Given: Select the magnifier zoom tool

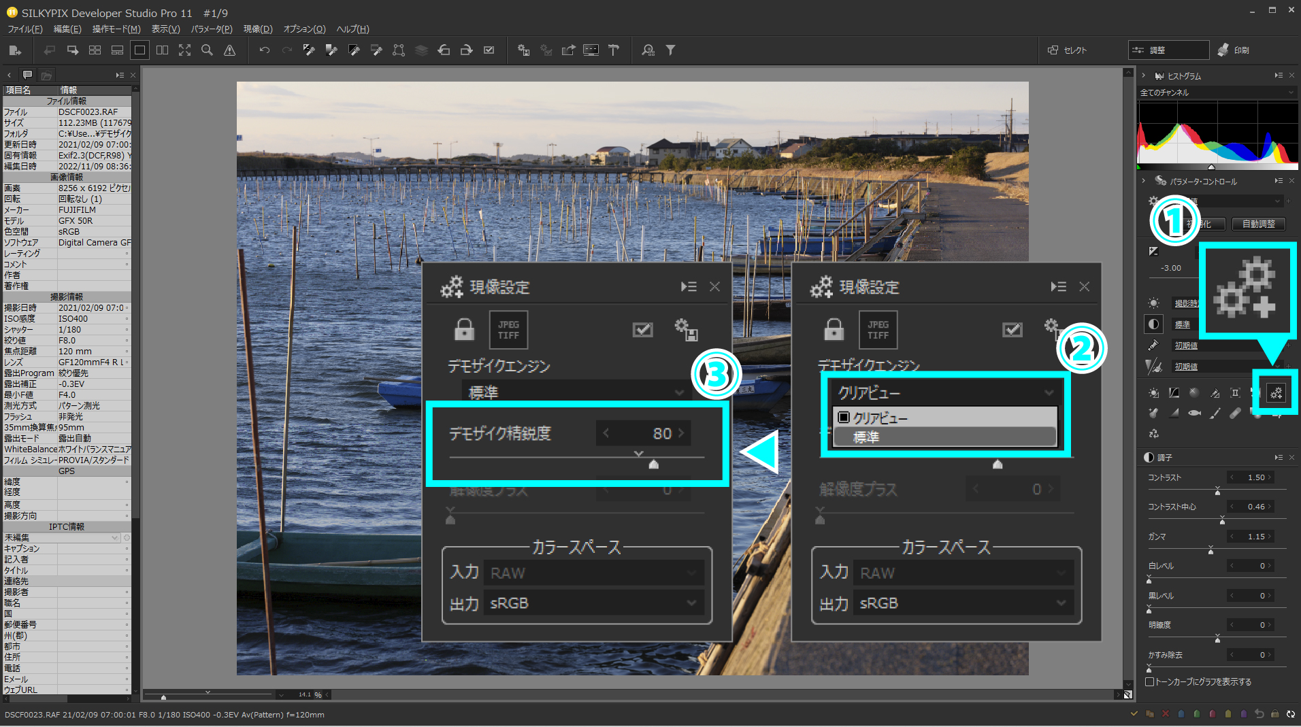Looking at the screenshot, I should (x=207, y=50).
